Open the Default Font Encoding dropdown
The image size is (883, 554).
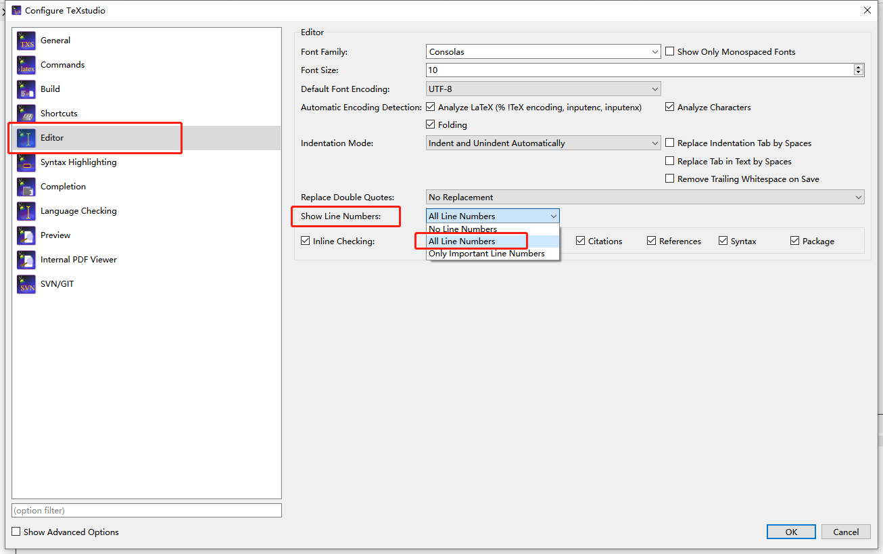544,89
